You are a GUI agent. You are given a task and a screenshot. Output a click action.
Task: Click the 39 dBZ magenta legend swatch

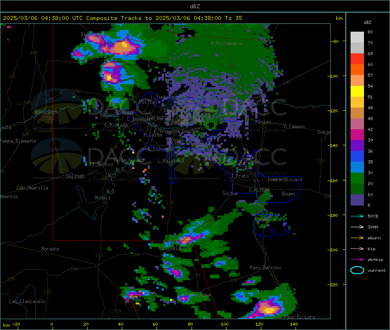click(x=357, y=134)
